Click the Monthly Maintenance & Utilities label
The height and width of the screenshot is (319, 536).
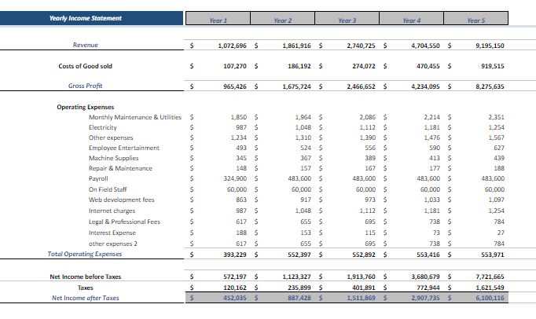point(134,117)
